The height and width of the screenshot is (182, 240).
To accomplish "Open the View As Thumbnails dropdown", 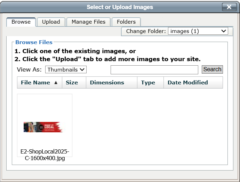I will point(66,69).
